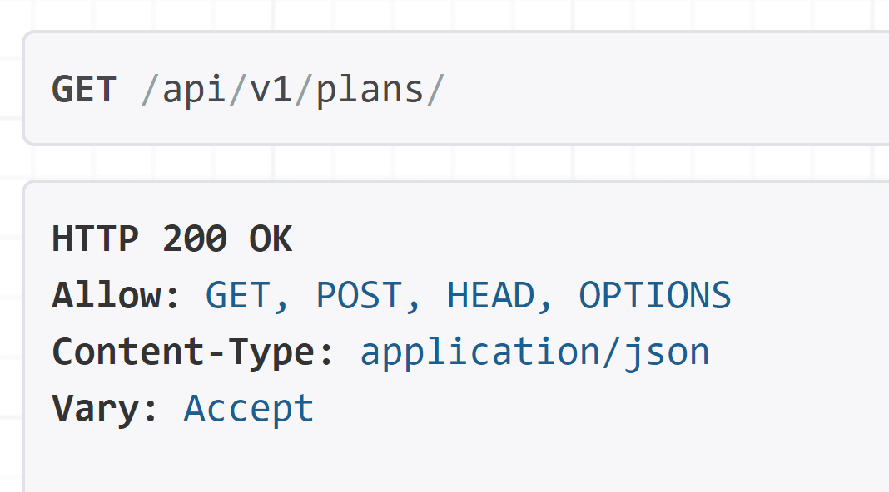Click the 'application/json' value
The height and width of the screenshot is (492, 889).
[534, 352]
